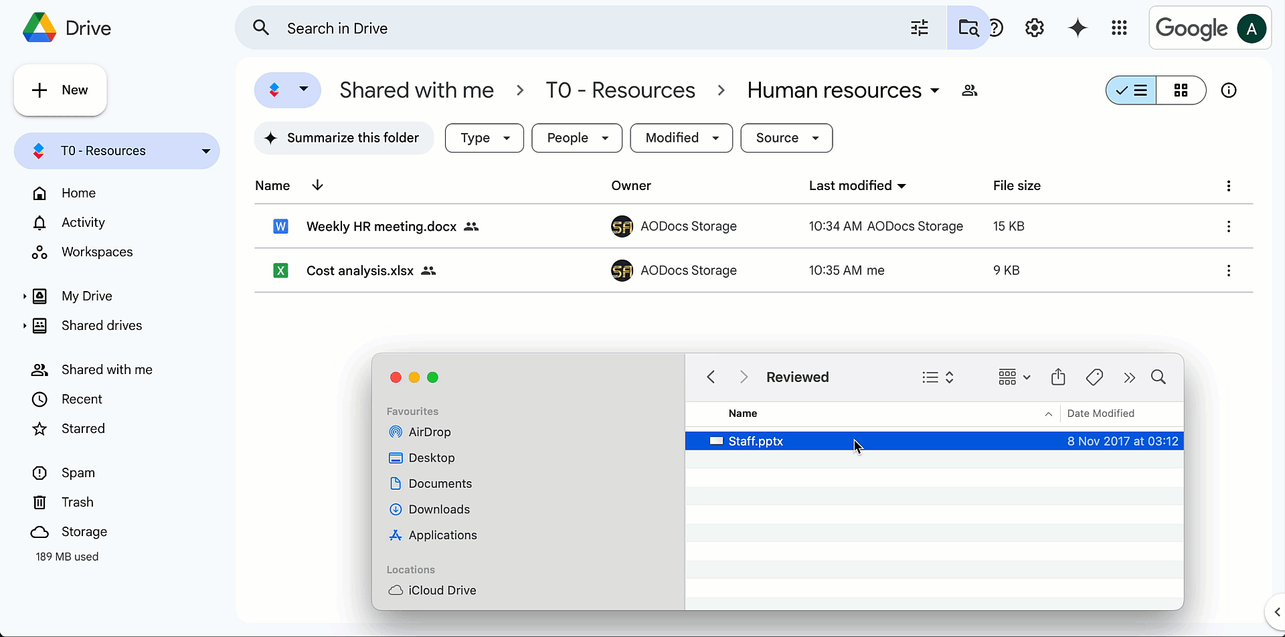The image size is (1285, 637).
Task: Click the Google Drive logo
Action: tap(39, 28)
